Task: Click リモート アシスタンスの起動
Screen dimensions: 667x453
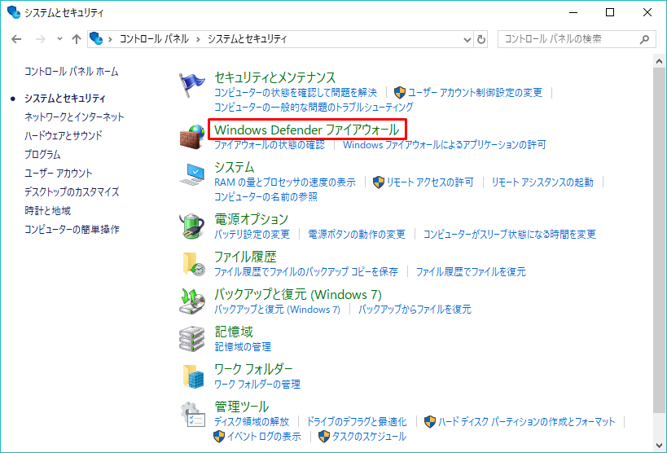Action: (x=542, y=183)
